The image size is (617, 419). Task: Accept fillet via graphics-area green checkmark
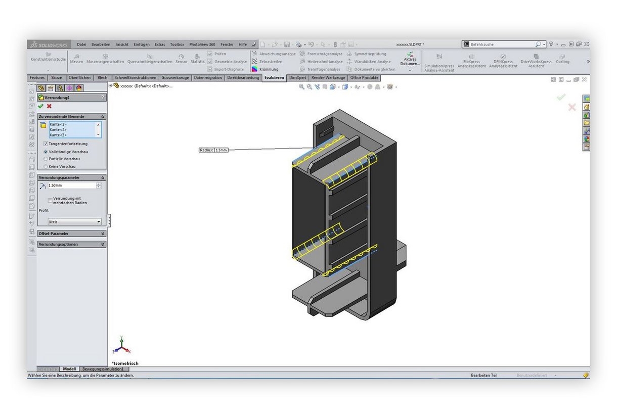(x=560, y=97)
